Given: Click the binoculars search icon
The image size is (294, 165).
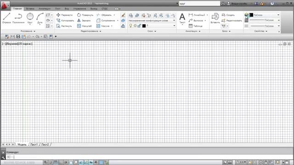Looking at the screenshot, I should (x=223, y=3).
